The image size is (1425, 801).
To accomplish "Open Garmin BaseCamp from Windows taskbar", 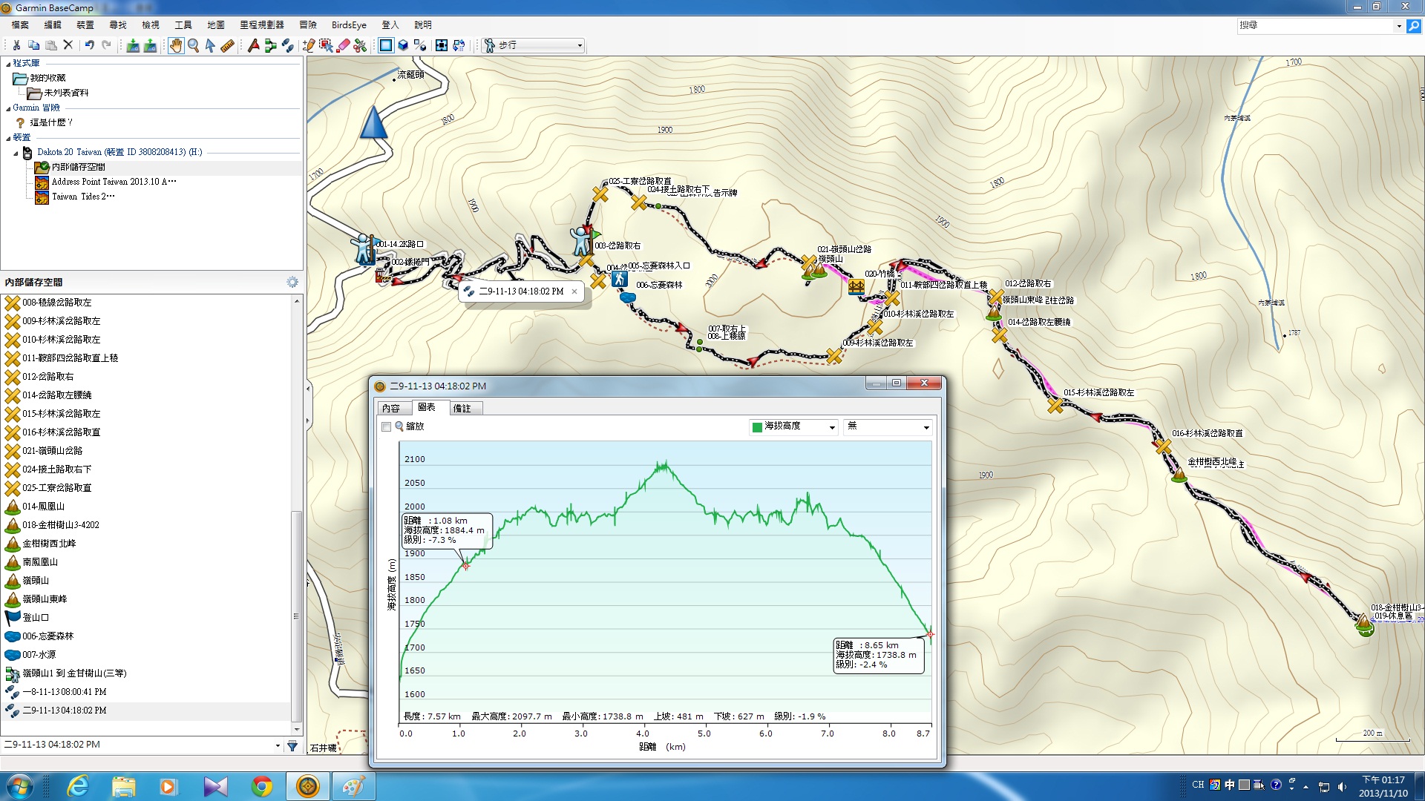I will [307, 786].
